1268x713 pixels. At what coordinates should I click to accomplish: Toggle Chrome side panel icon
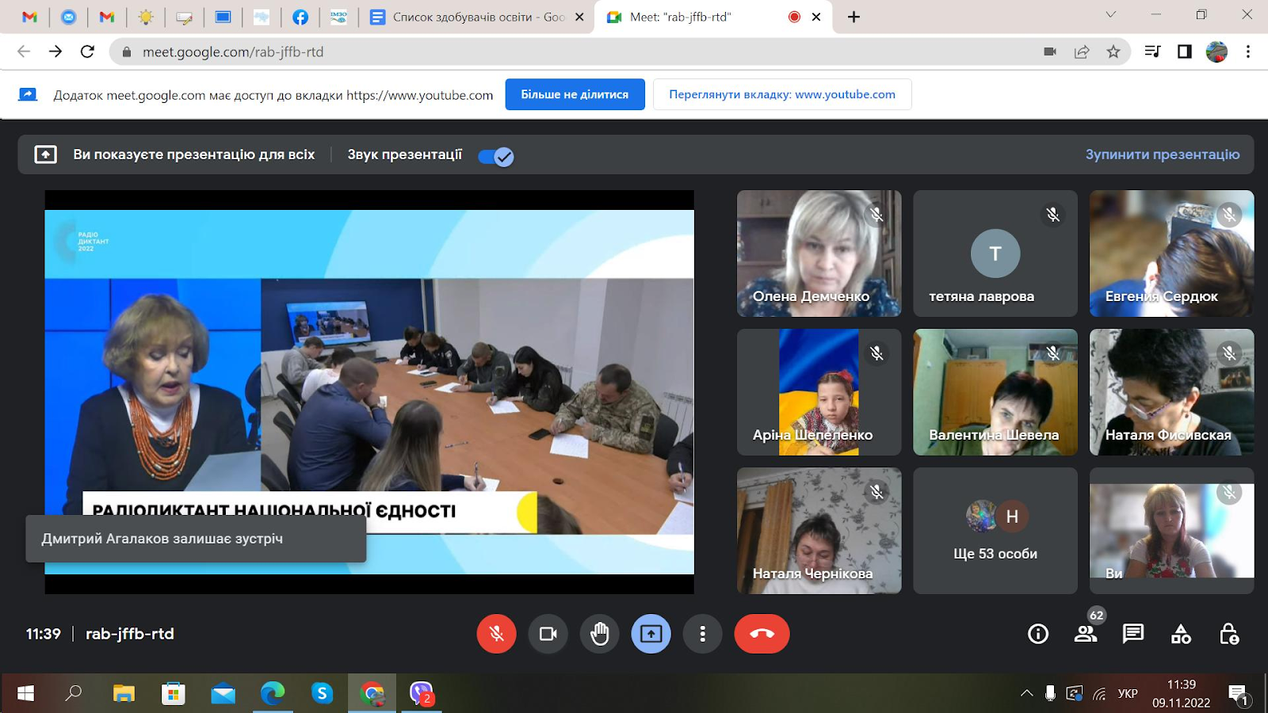pyautogui.click(x=1185, y=51)
